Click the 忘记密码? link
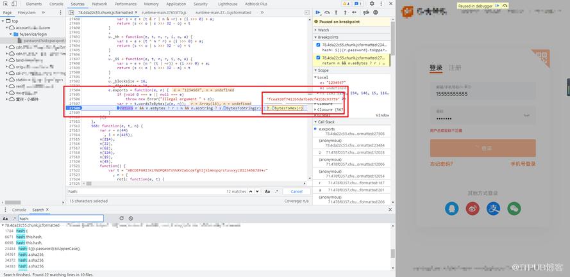The width and height of the screenshot is (570, 277). pos(441,164)
